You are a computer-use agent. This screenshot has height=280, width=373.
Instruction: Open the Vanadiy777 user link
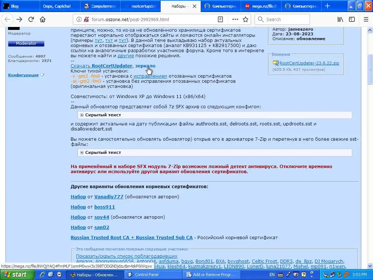coord(109,197)
